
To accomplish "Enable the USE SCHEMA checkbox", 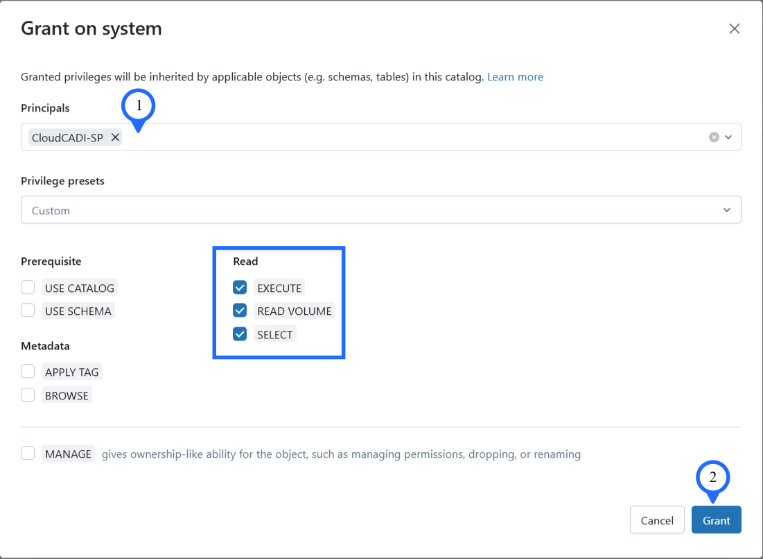I will [28, 311].
